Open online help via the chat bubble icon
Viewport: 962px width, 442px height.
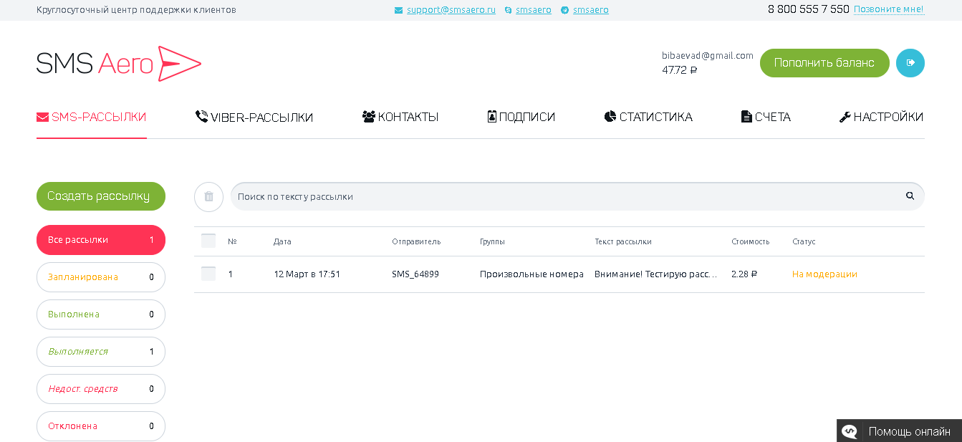click(x=850, y=431)
